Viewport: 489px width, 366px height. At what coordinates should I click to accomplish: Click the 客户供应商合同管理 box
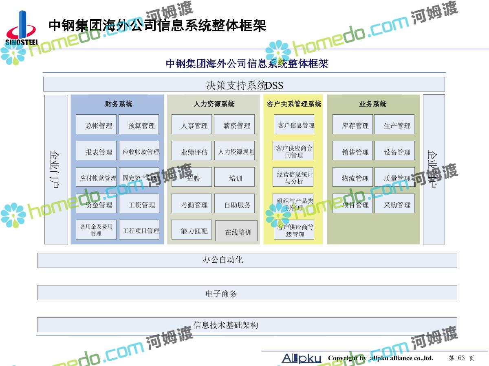pos(294,151)
